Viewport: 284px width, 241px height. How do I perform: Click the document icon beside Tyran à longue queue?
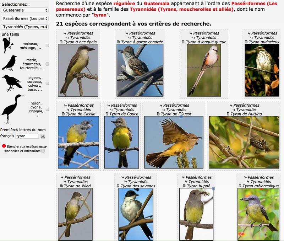(x=183, y=42)
